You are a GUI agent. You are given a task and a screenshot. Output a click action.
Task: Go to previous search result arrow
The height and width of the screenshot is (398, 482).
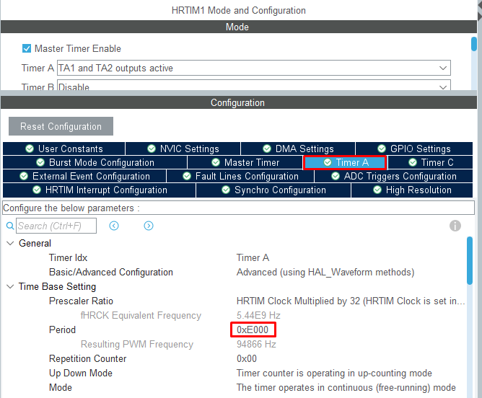click(x=114, y=226)
